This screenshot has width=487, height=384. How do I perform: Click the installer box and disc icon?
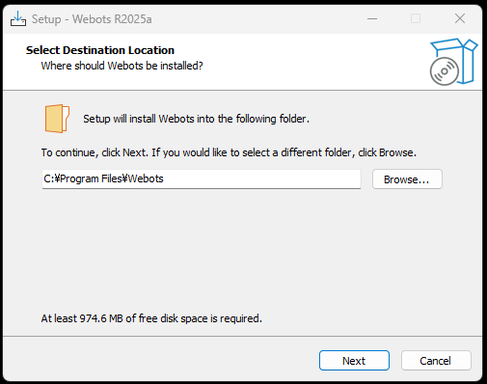453,62
